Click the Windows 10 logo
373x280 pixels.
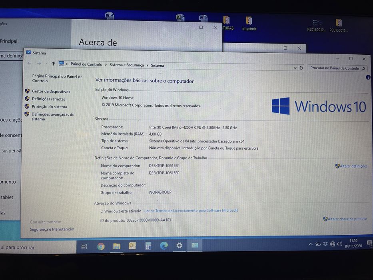click(x=319, y=106)
